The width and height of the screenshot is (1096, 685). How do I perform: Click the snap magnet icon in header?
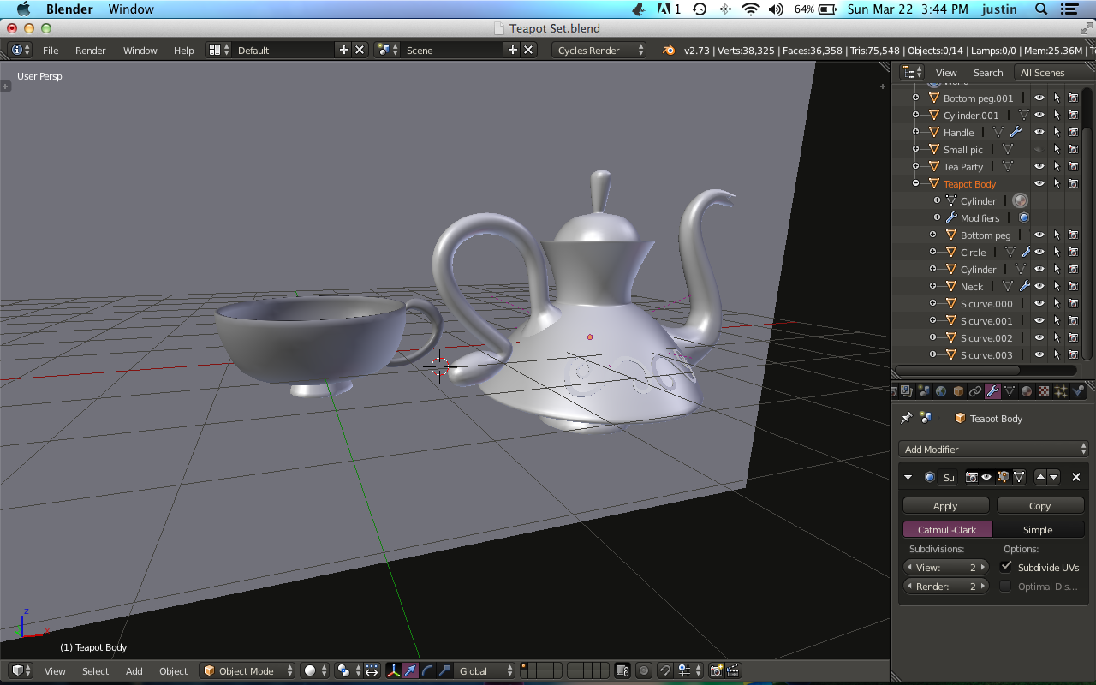664,670
